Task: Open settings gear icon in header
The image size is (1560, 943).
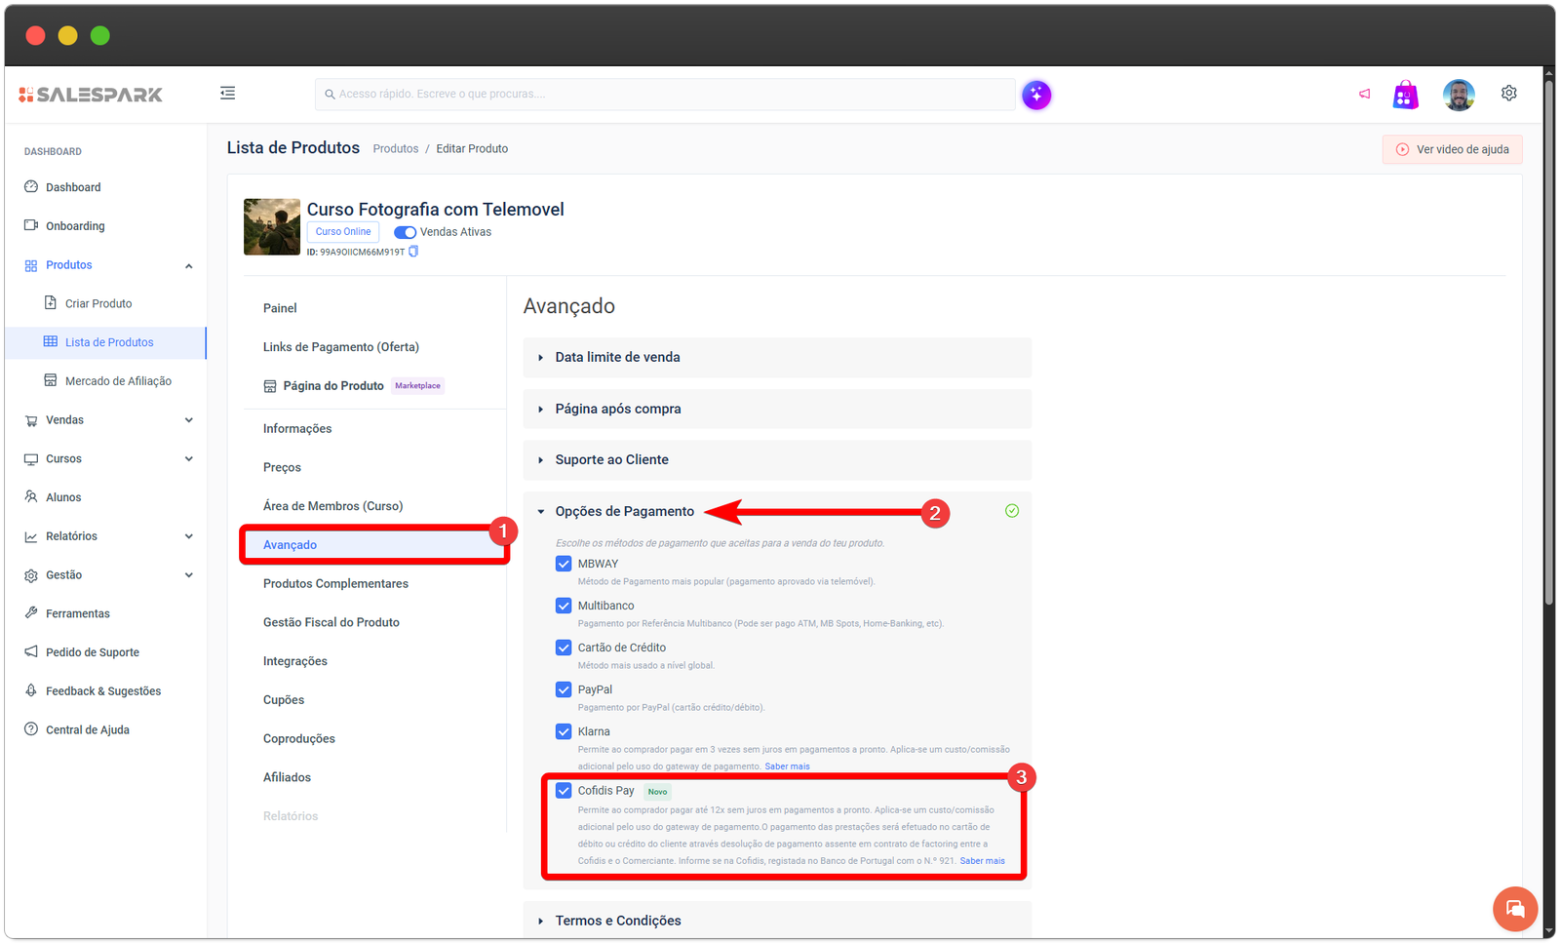Action: click(x=1508, y=94)
